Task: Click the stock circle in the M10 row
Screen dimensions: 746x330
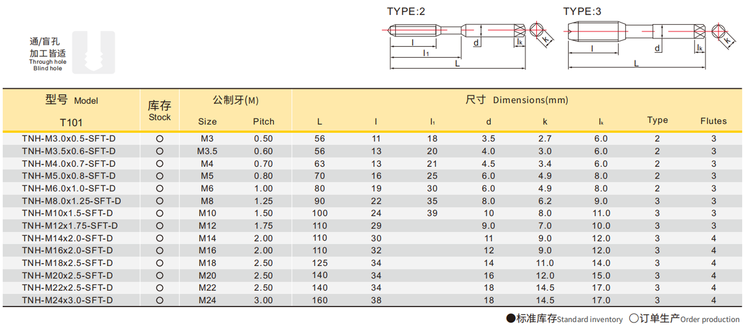Action: (x=160, y=213)
